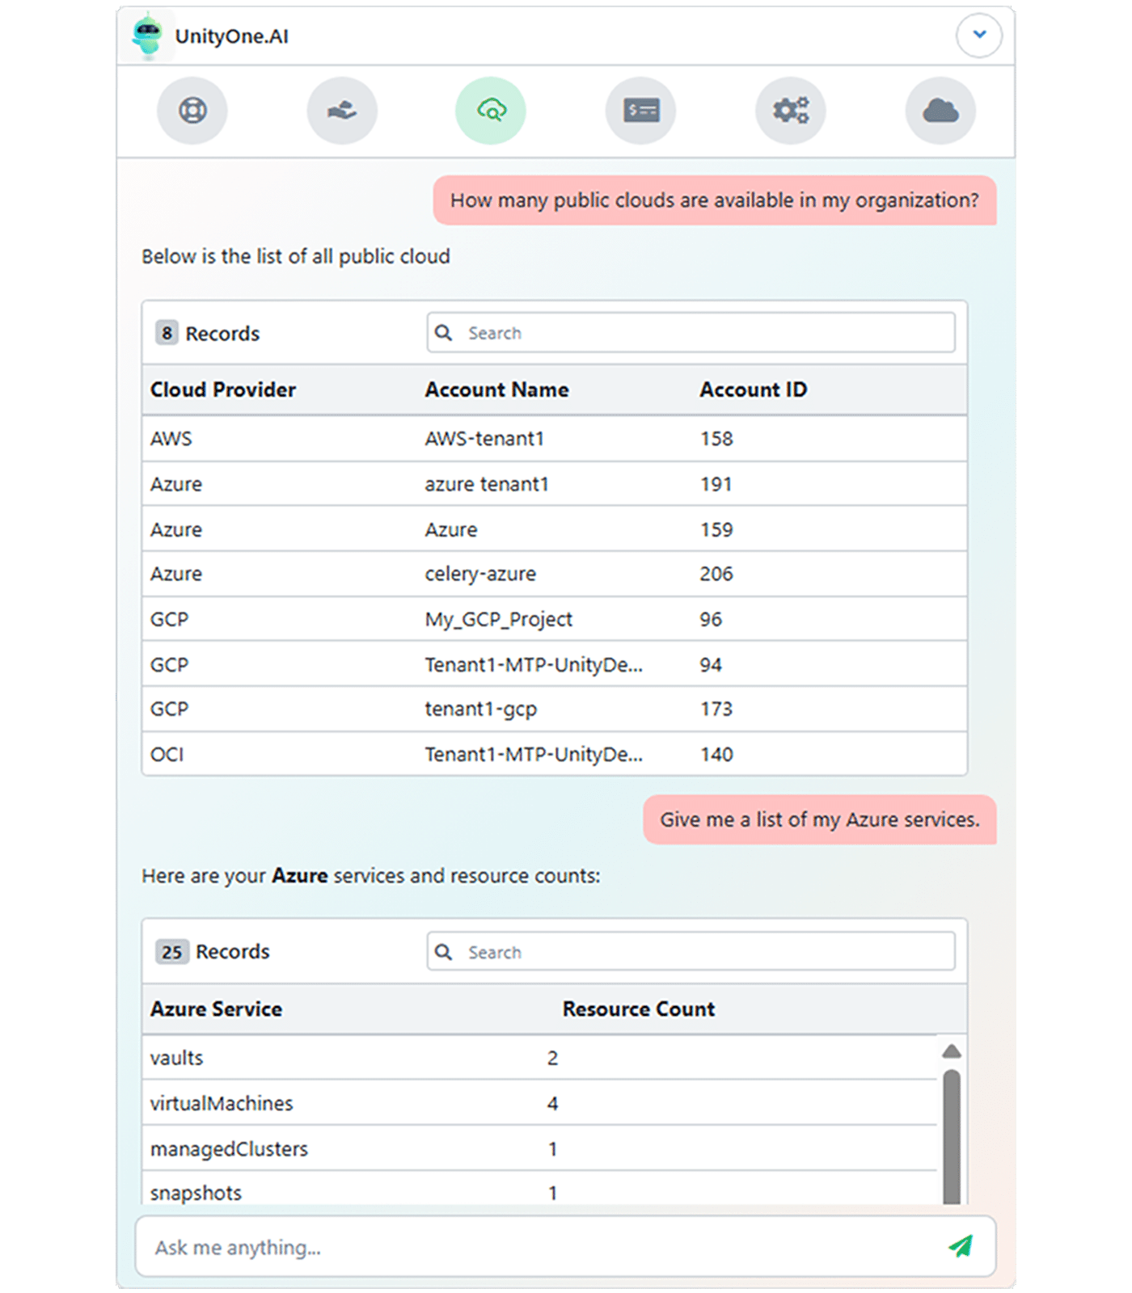1132x1293 pixels.
Task: Open the dollar billing card icon
Action: [641, 111]
